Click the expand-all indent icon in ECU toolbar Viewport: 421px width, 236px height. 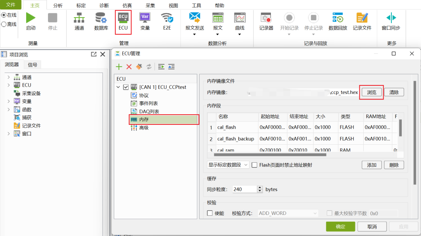161,67
